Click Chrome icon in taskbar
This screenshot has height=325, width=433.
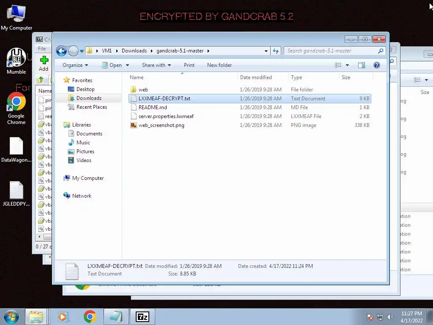pyautogui.click(x=90, y=317)
